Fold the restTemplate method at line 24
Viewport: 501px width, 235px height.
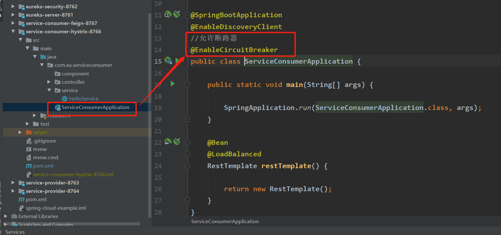(x=188, y=166)
